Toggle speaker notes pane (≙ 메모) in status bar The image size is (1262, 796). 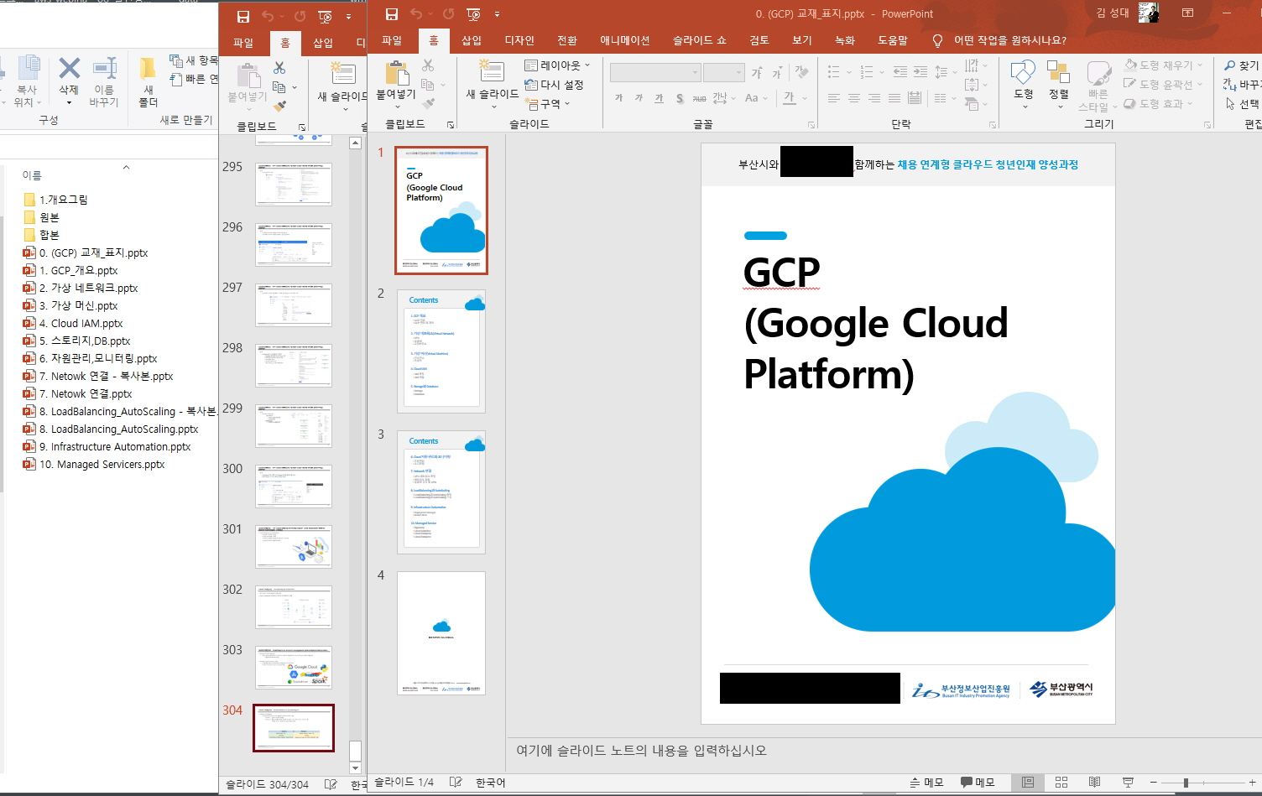926,782
